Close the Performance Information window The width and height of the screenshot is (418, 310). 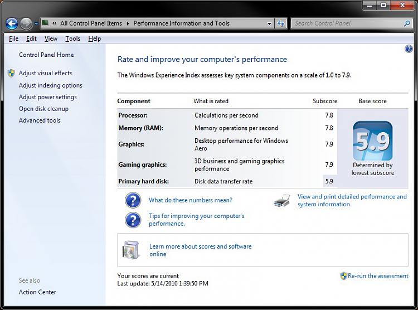pos(402,6)
